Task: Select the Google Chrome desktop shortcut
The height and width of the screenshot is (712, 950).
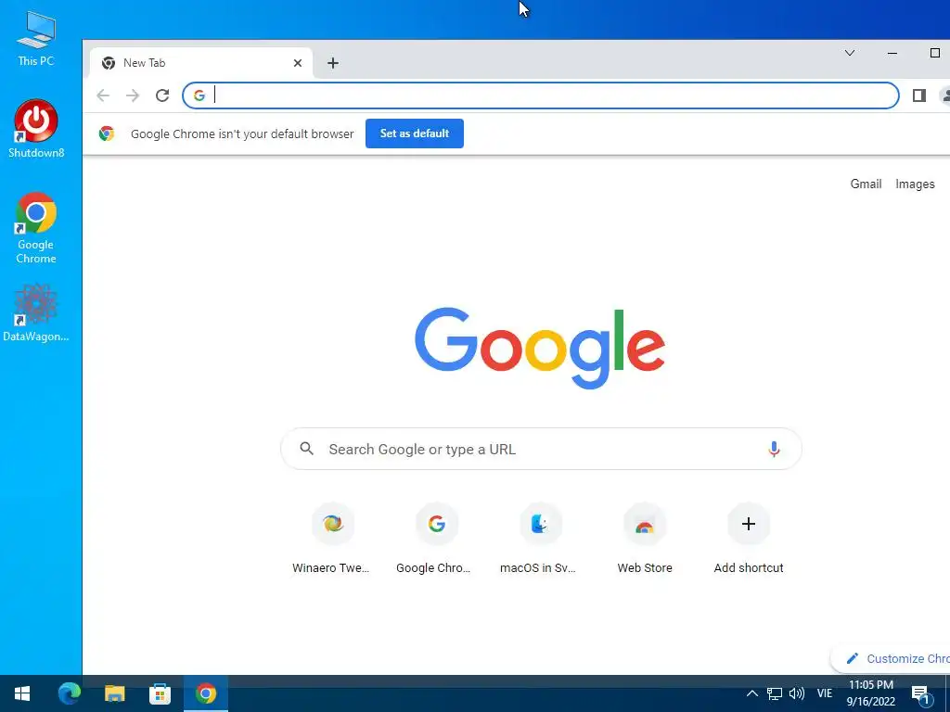Action: click(36, 228)
